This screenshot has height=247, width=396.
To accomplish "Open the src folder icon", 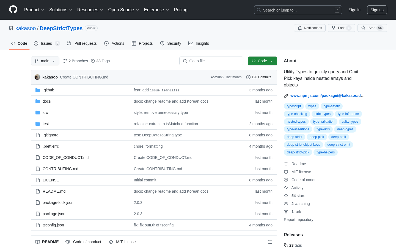I will [x=38, y=113].
